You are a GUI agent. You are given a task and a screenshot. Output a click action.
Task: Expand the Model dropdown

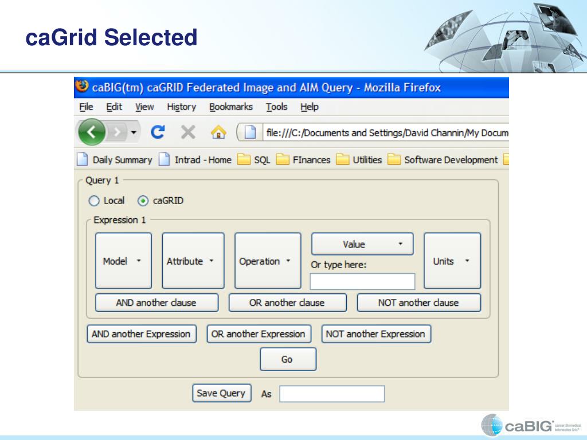(124, 261)
